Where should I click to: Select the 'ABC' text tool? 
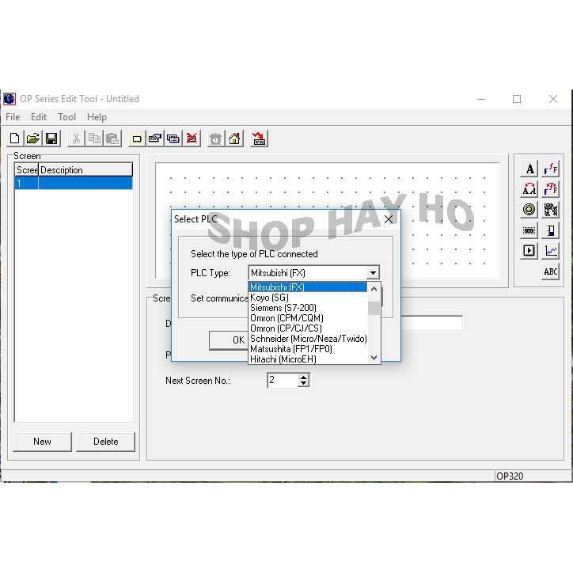(550, 271)
